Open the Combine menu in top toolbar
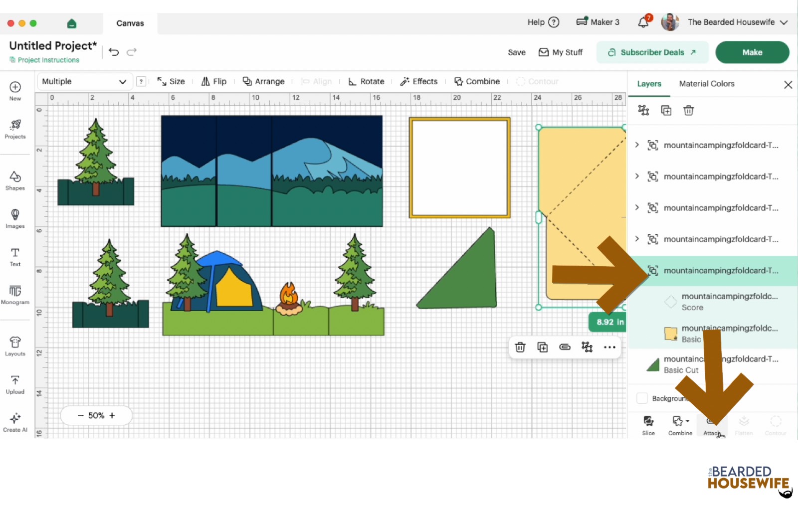This screenshot has width=798, height=507. pyautogui.click(x=477, y=81)
